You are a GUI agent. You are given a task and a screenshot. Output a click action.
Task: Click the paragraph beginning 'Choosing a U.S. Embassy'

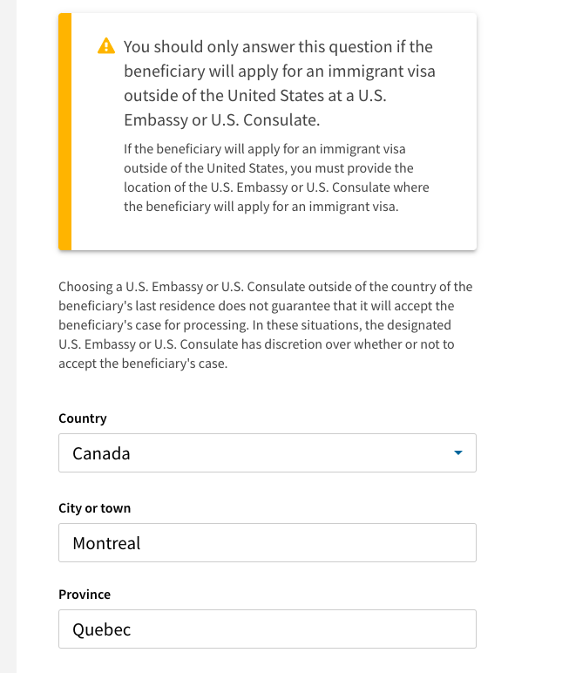click(265, 325)
